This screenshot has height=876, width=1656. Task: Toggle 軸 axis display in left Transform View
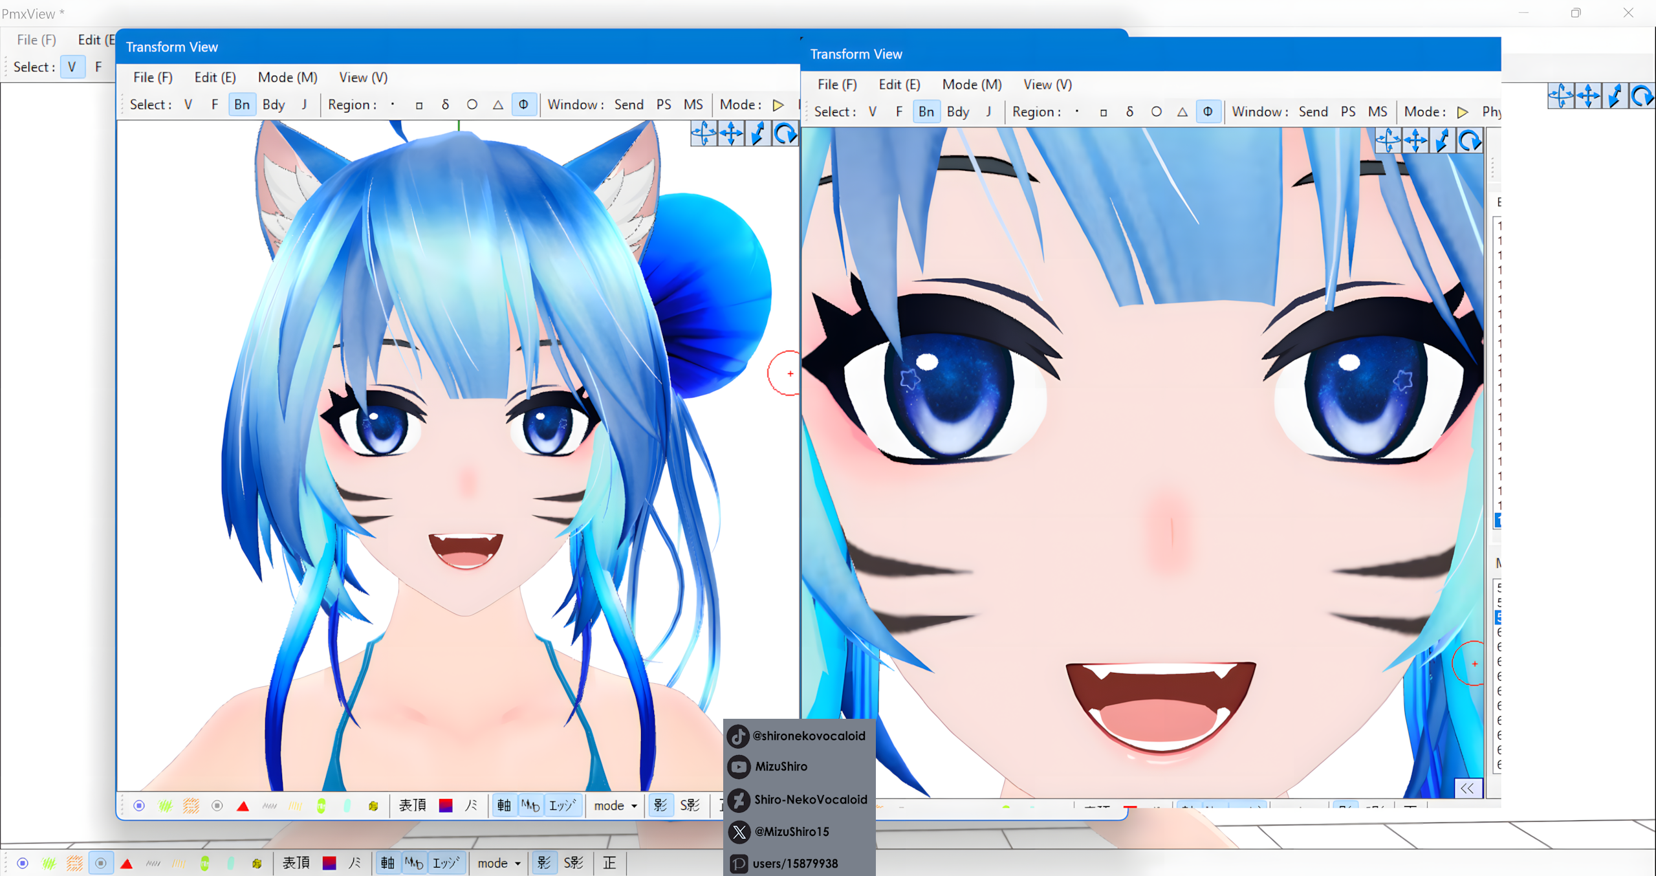505,806
